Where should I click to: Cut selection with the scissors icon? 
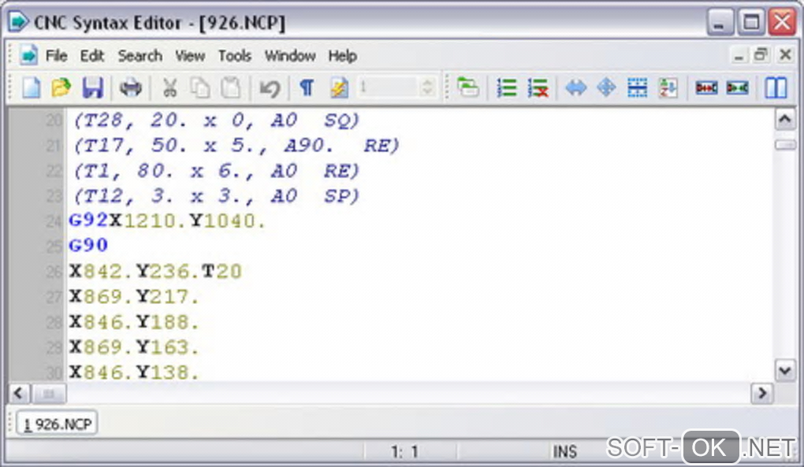(169, 88)
